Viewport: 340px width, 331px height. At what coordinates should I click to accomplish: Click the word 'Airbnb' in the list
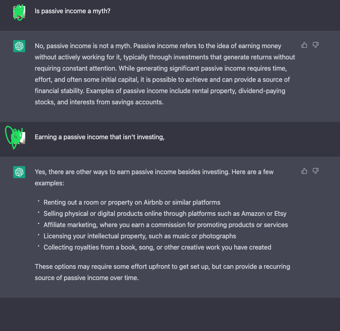click(153, 203)
